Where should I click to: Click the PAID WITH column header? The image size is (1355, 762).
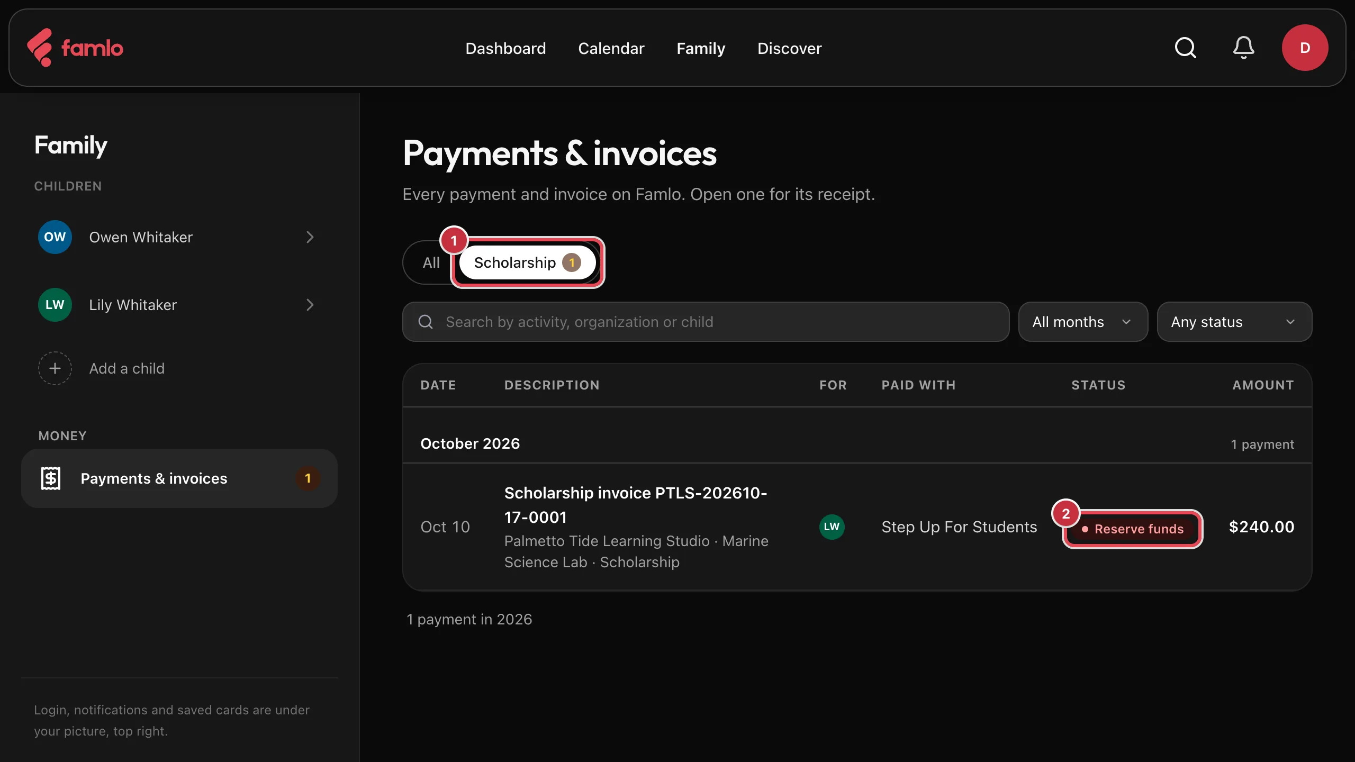(918, 385)
